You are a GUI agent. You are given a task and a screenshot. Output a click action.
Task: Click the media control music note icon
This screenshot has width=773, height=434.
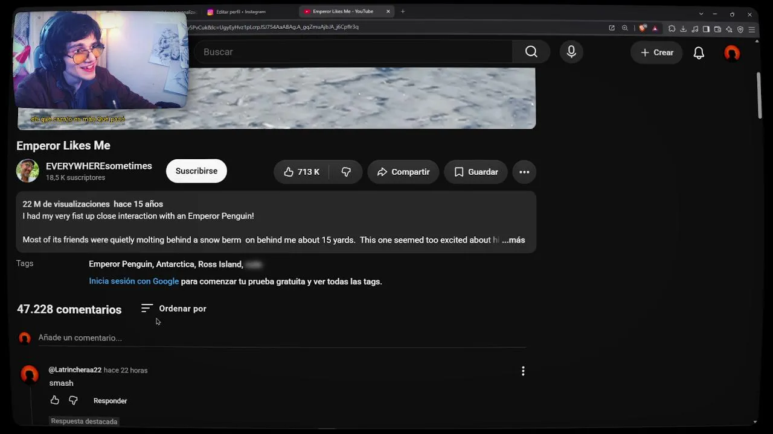pyautogui.click(x=694, y=29)
